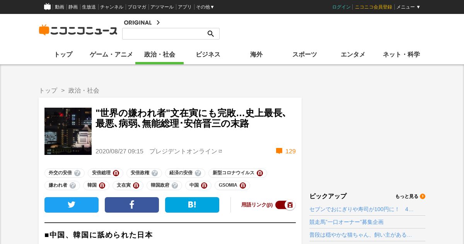Click dictionary icon on 新型コロナウイルス tag
Screen dimensions: 464x244
(x=260, y=173)
